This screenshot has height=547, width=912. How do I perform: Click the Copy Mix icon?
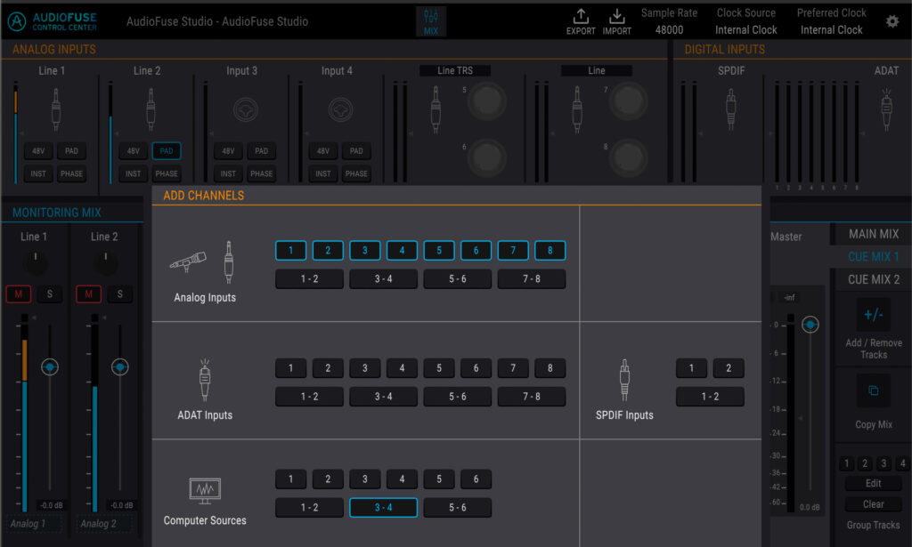(x=873, y=390)
